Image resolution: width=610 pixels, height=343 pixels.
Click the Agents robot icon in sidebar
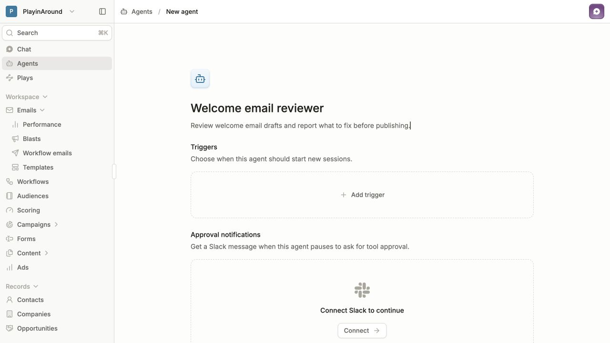pyautogui.click(x=10, y=63)
